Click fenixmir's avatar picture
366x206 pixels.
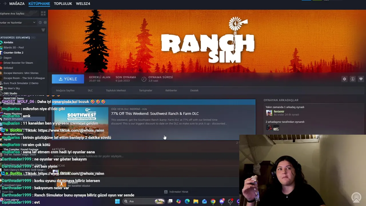(x=269, y=113)
